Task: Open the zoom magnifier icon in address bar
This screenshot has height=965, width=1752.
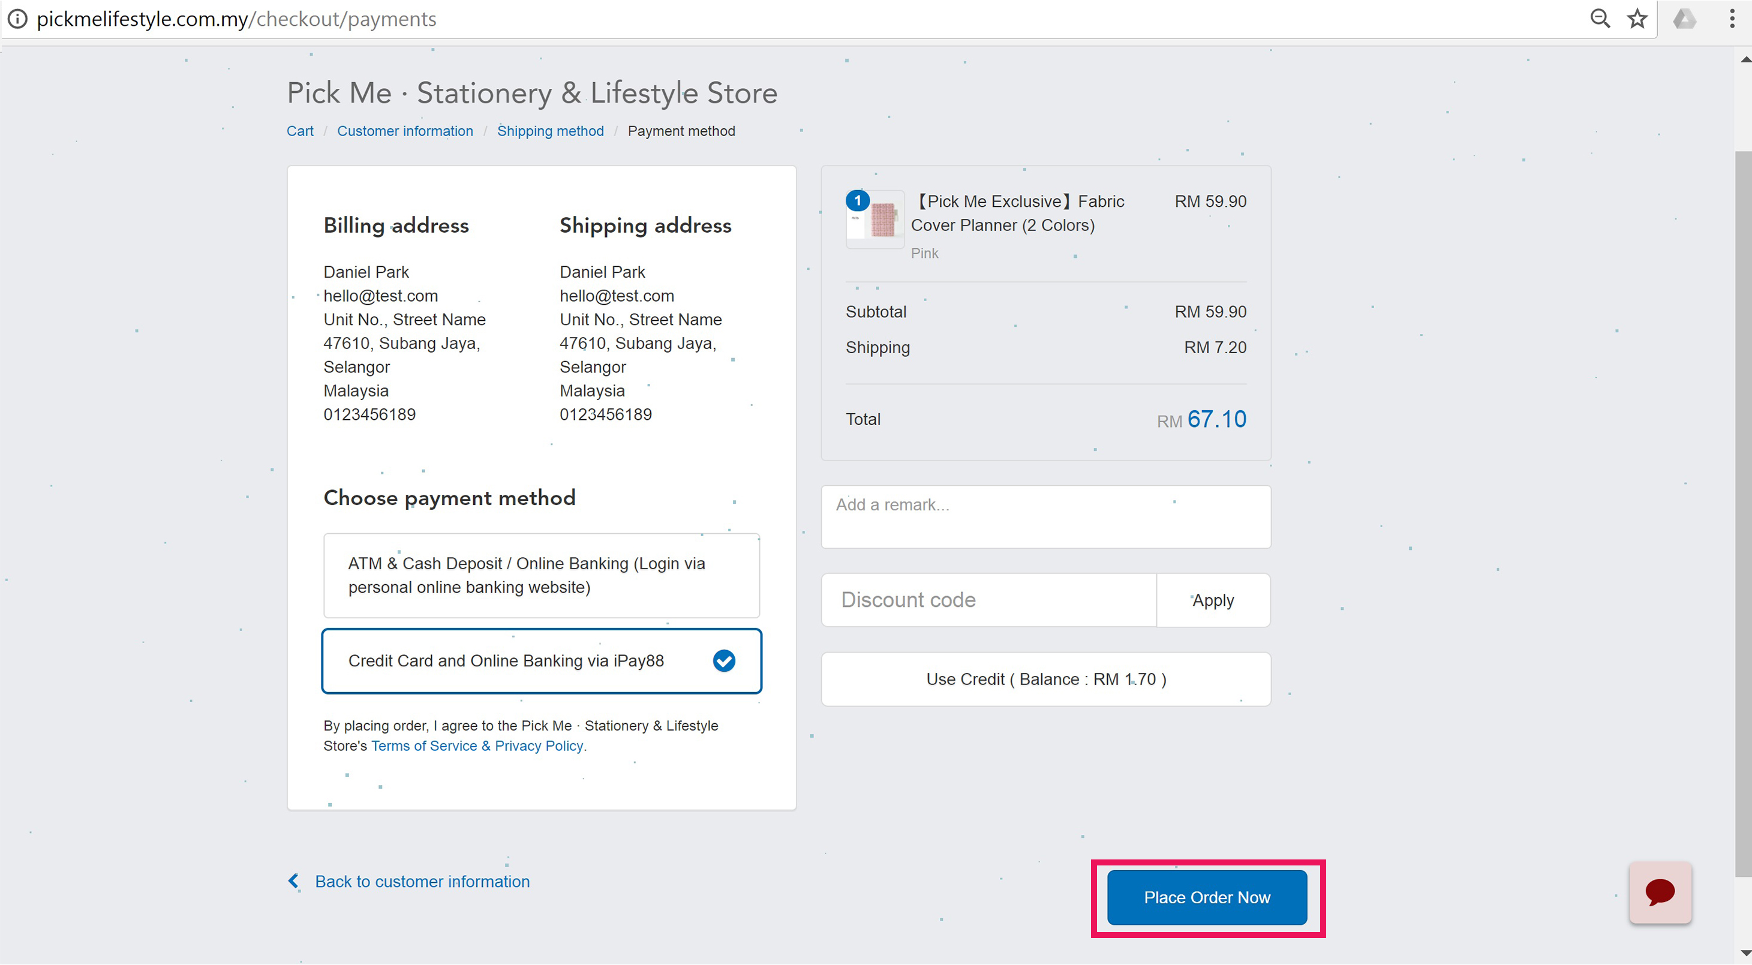Action: coord(1600,19)
